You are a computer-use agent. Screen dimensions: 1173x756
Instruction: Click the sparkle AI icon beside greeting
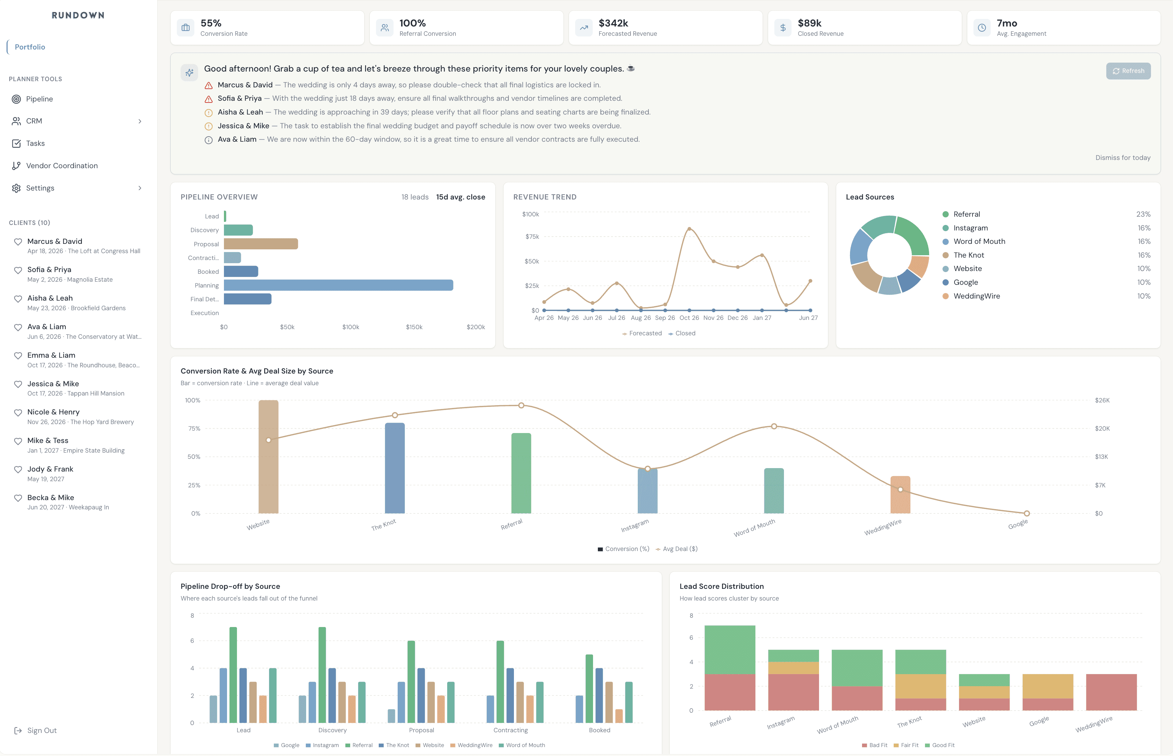coord(189,73)
